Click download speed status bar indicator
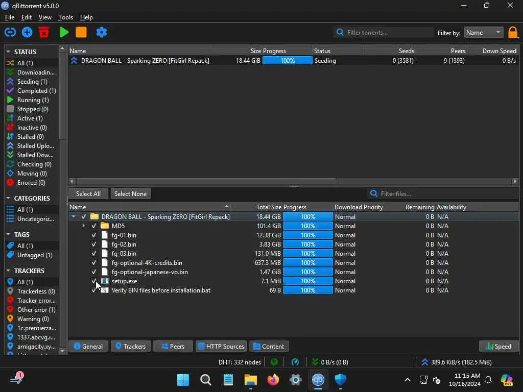The height and width of the screenshot is (392, 523). point(330,362)
